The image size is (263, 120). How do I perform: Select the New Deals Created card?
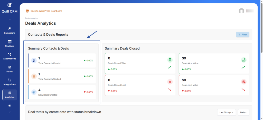62,92
